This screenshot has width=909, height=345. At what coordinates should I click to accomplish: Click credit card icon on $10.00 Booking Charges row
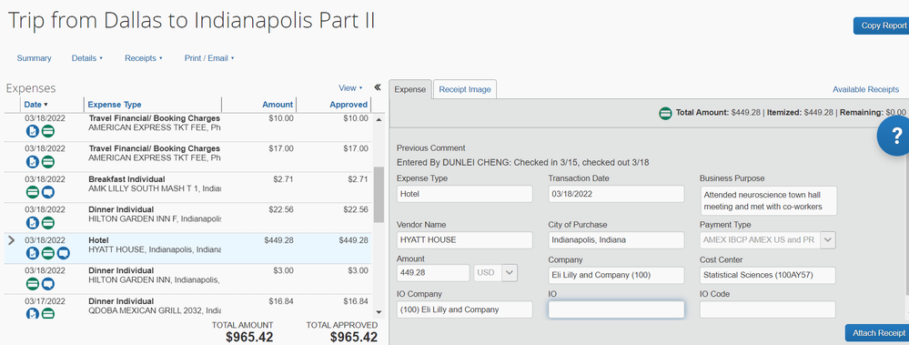[x=48, y=131]
